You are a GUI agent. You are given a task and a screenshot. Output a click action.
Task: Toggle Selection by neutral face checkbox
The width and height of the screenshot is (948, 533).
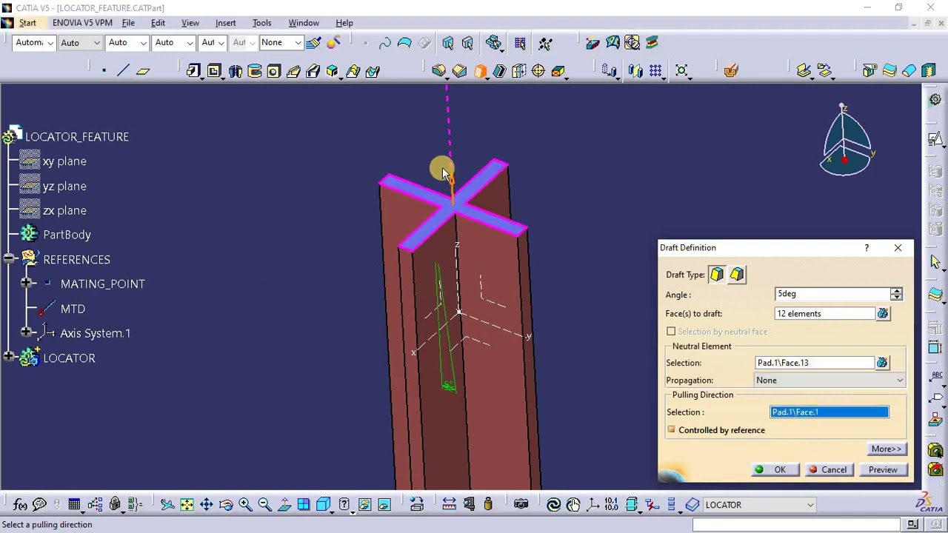(671, 332)
